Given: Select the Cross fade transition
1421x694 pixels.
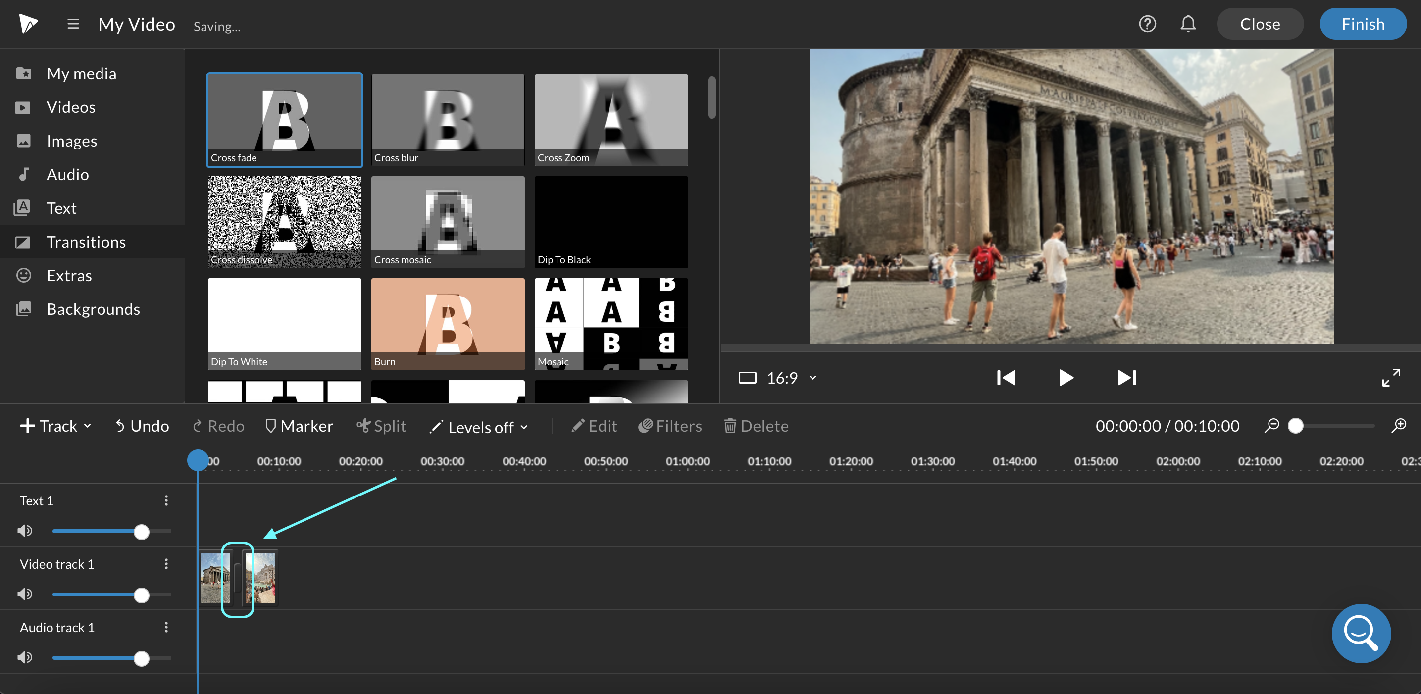Looking at the screenshot, I should tap(284, 119).
